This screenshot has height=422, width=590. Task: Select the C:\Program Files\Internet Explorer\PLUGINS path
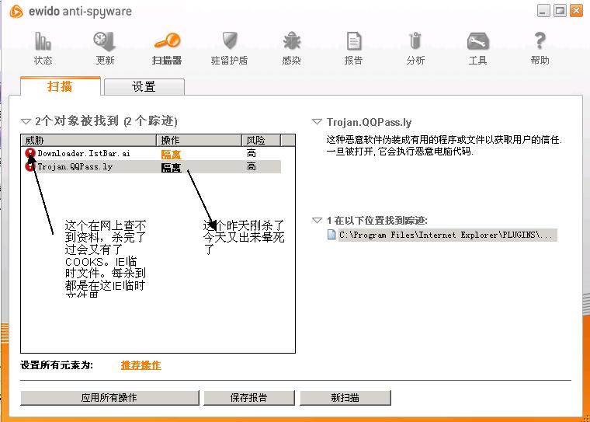coord(447,235)
